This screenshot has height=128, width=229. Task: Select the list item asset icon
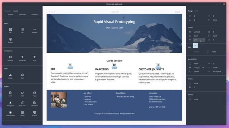point(34,30)
